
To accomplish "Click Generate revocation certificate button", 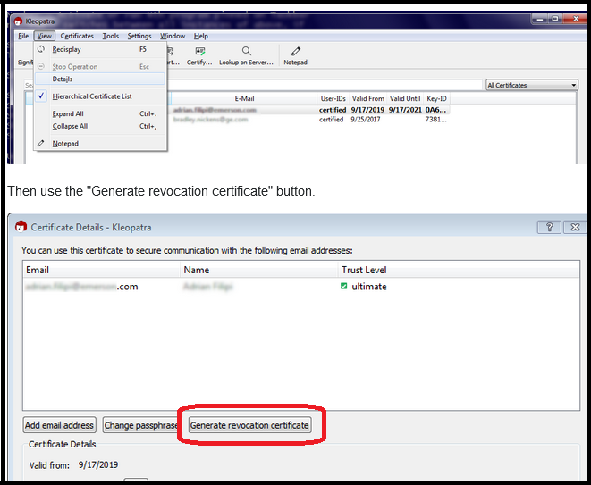I will [249, 425].
